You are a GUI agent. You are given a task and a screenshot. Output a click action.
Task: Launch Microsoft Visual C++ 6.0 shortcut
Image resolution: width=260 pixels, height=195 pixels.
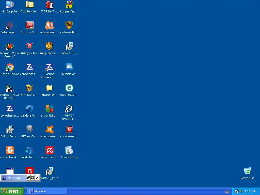click(10, 46)
